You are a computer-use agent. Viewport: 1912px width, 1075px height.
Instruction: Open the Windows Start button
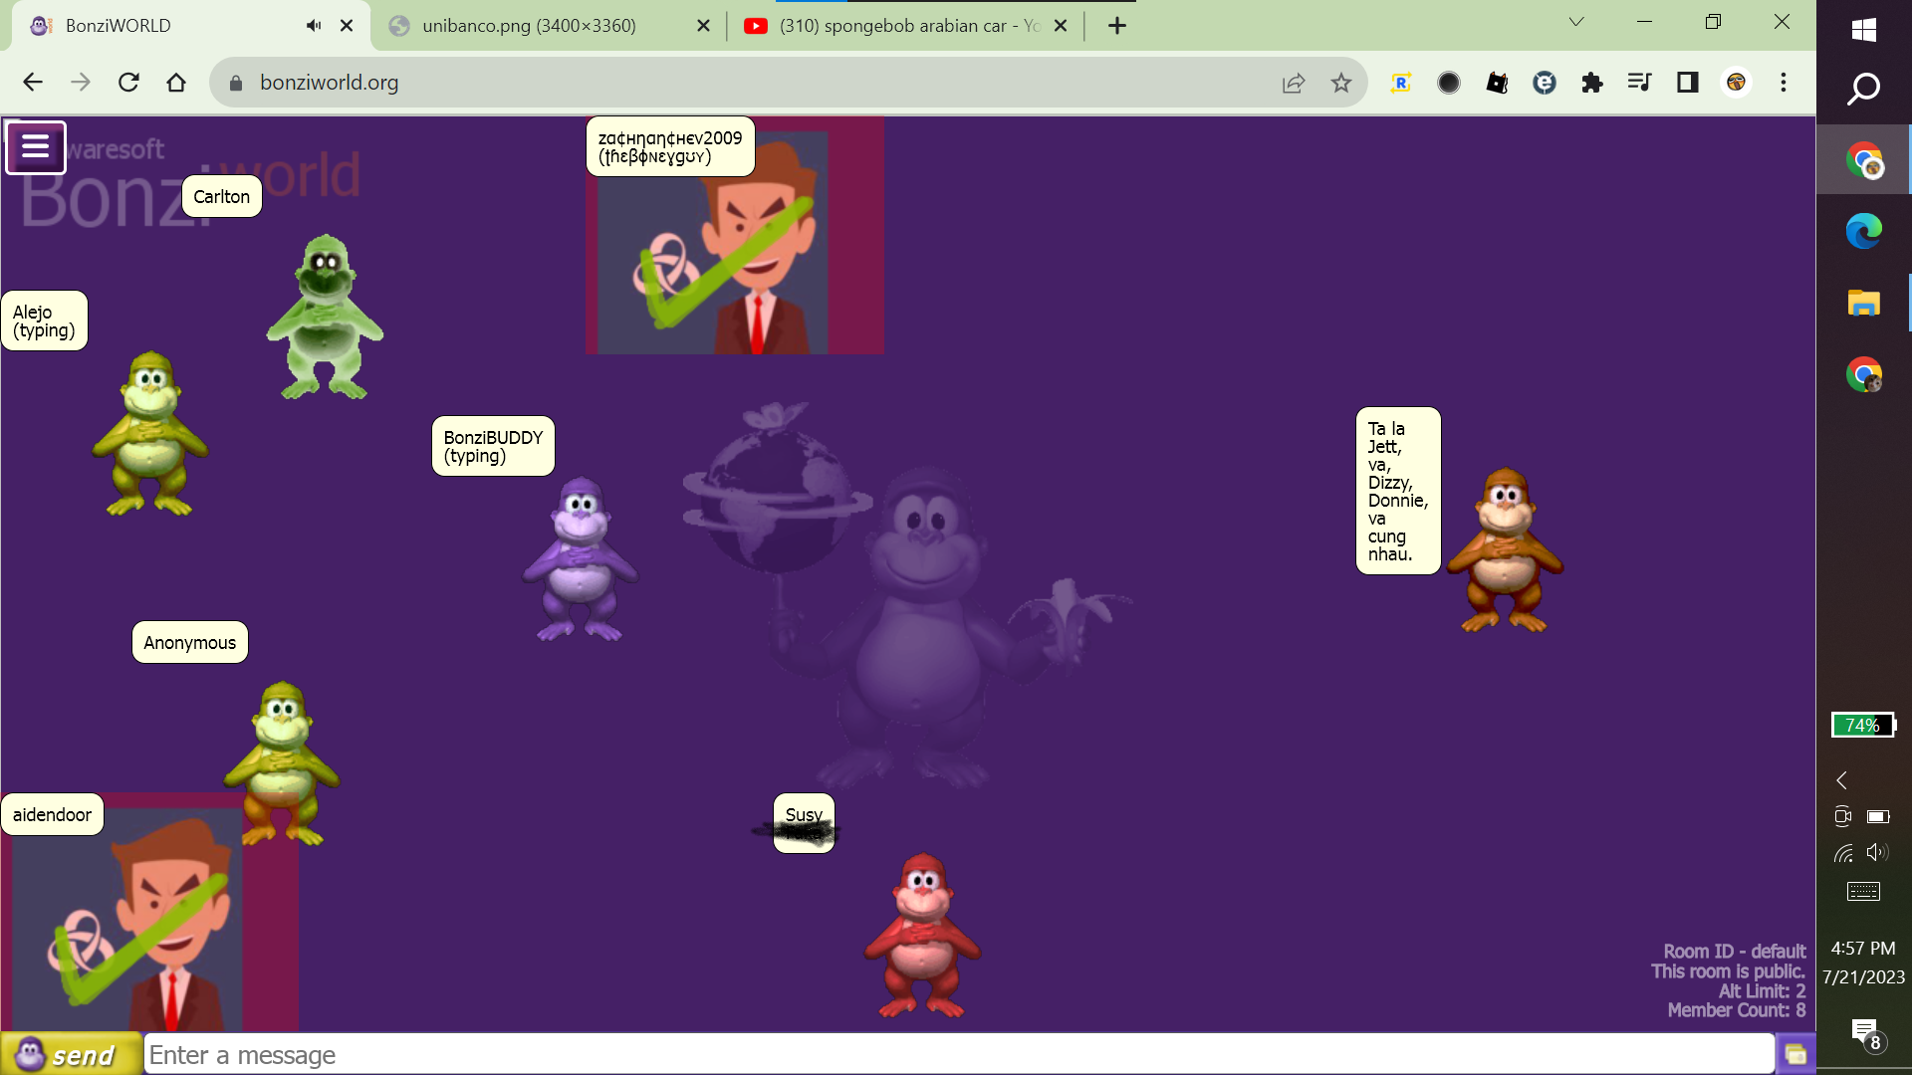(x=1864, y=30)
